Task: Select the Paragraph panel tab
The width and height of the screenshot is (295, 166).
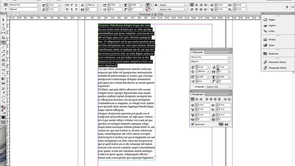Action: 197,94
